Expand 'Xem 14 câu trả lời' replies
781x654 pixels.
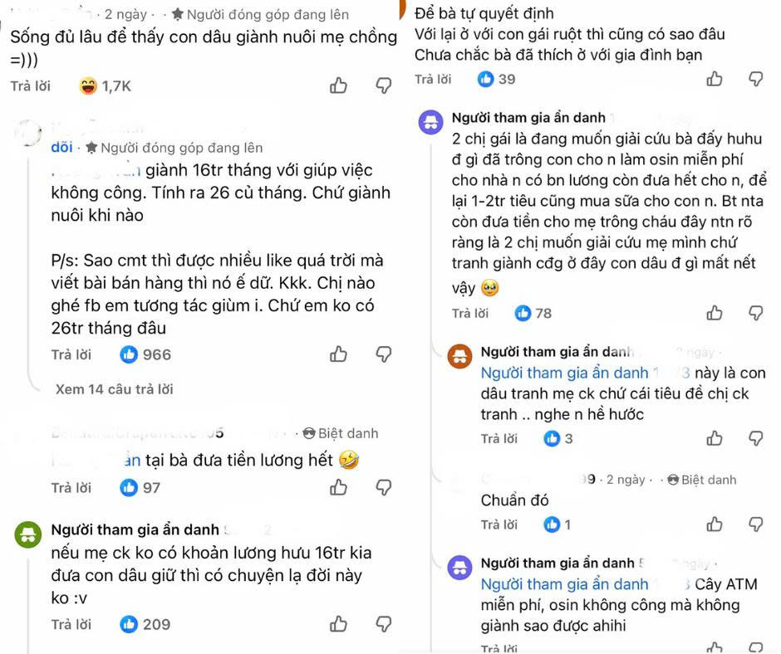[115, 389]
